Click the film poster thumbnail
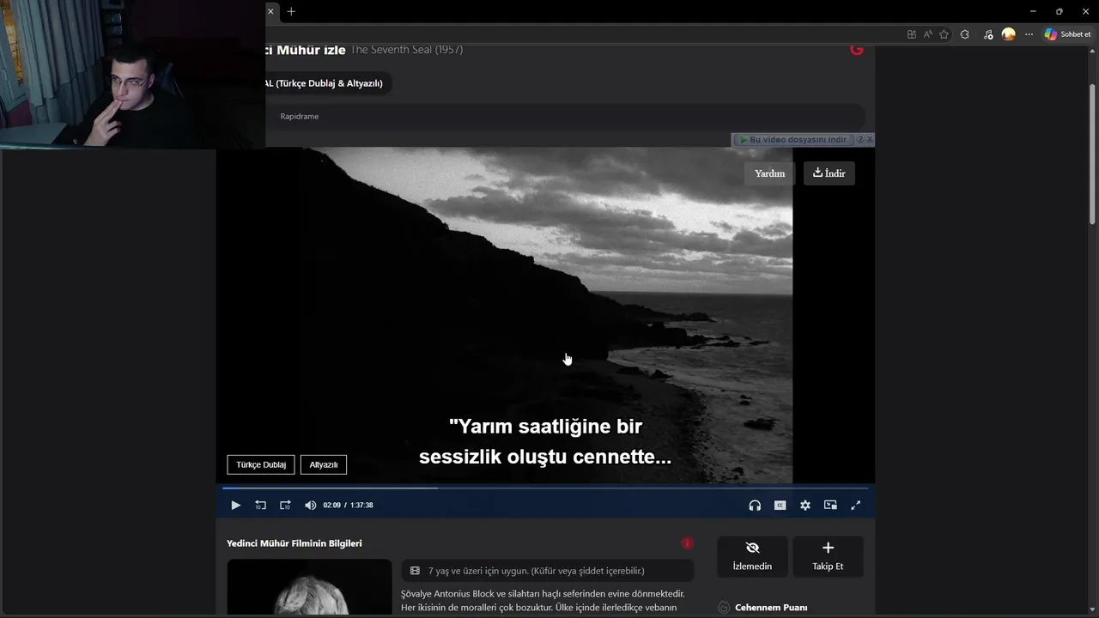The image size is (1099, 618). [x=309, y=588]
